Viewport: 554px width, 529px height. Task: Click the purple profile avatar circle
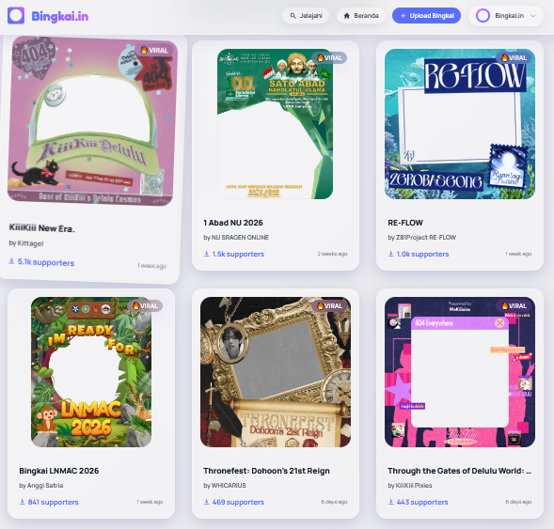pos(483,16)
